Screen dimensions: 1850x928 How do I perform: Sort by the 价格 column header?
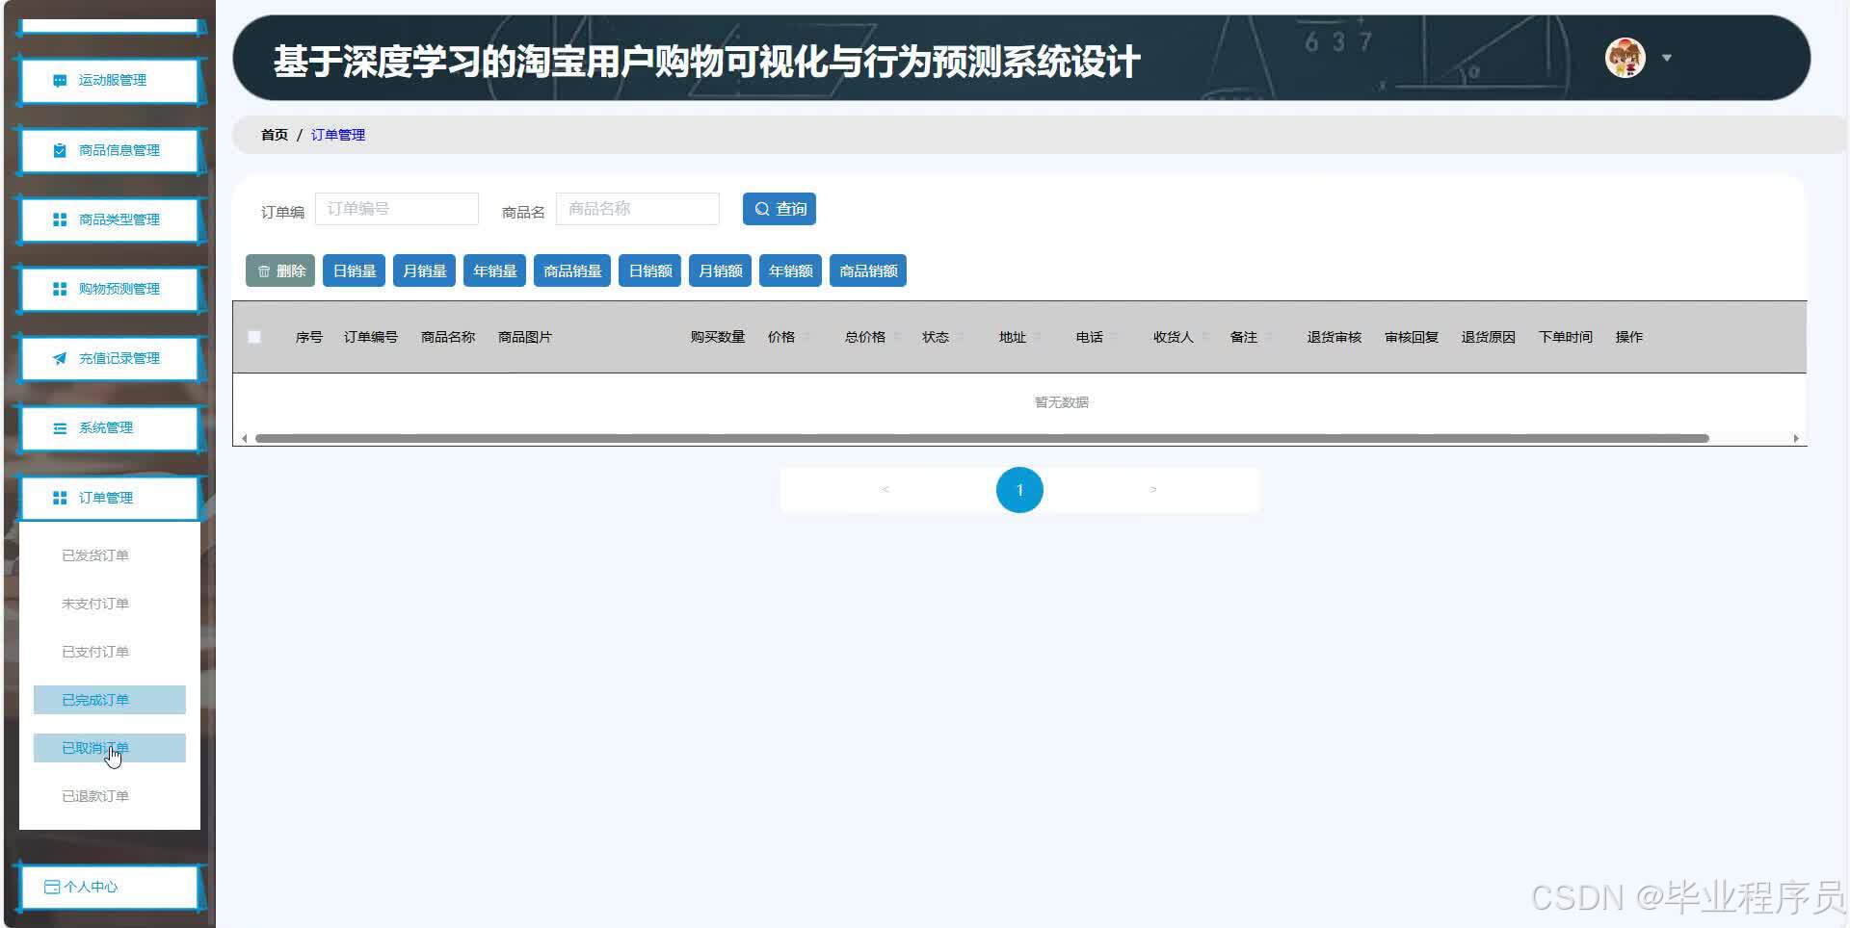coord(781,337)
